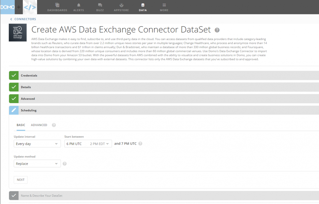319x204 pixels.
Task: Click the Next button
Action: pos(20,179)
